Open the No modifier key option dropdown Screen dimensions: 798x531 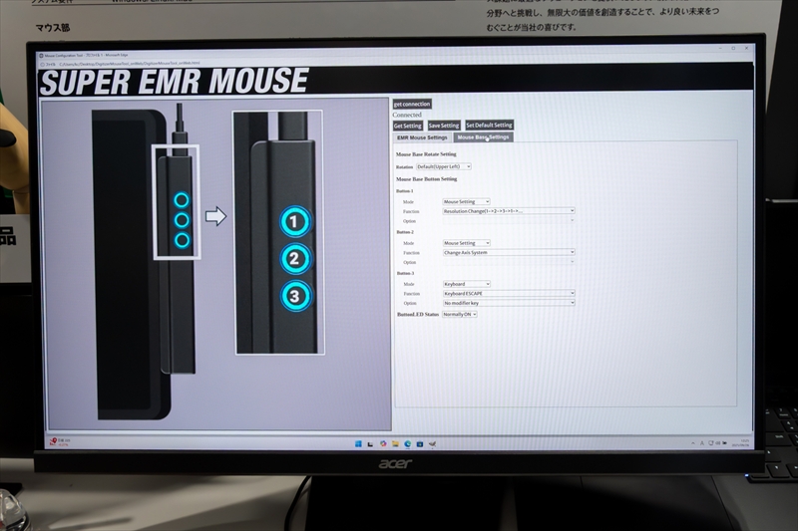[509, 303]
